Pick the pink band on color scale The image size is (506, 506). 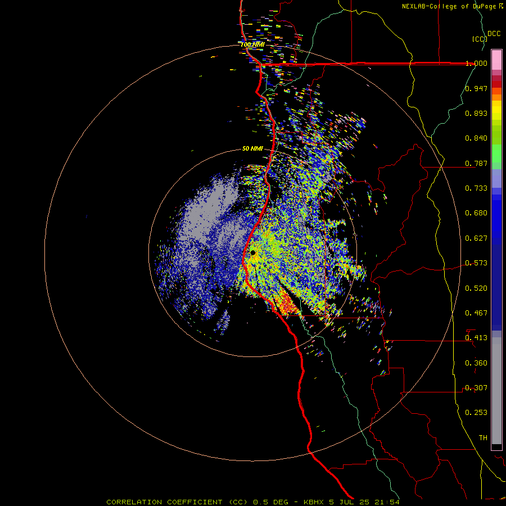[x=496, y=60]
